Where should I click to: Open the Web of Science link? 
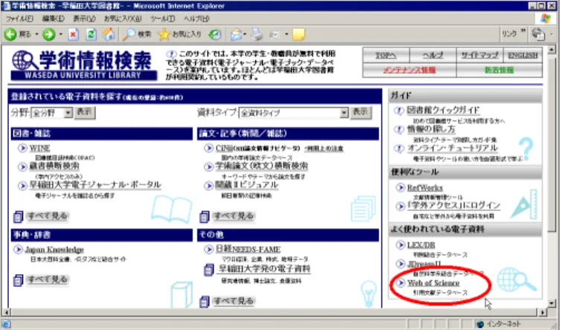[x=433, y=283]
